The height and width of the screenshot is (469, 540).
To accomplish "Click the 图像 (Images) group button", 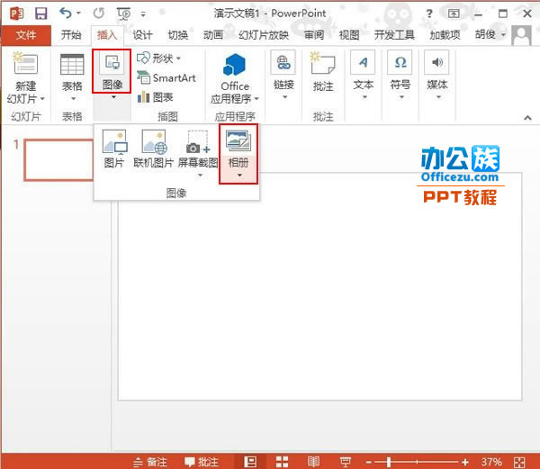I will (112, 71).
